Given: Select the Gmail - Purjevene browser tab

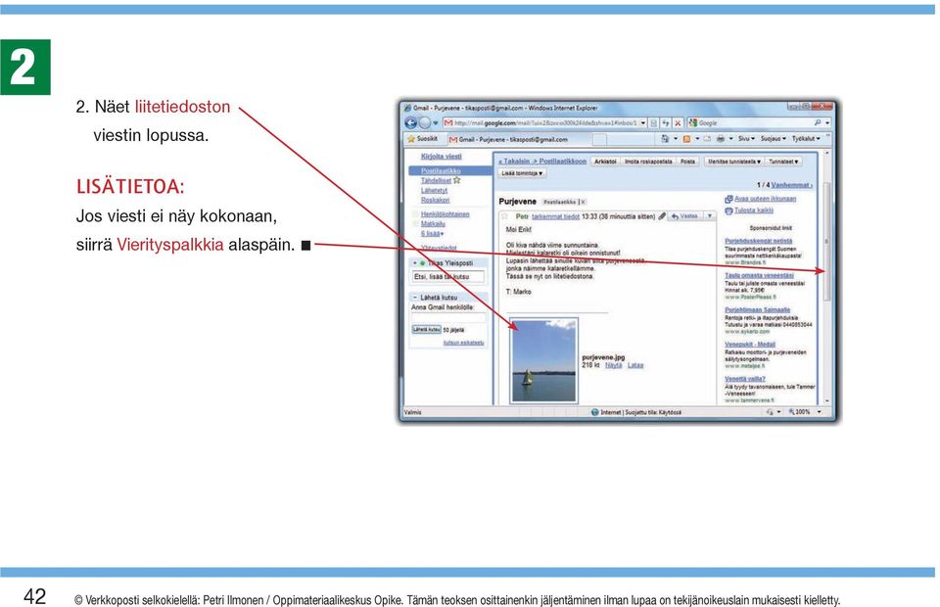Looking at the screenshot, I should 517,139.
